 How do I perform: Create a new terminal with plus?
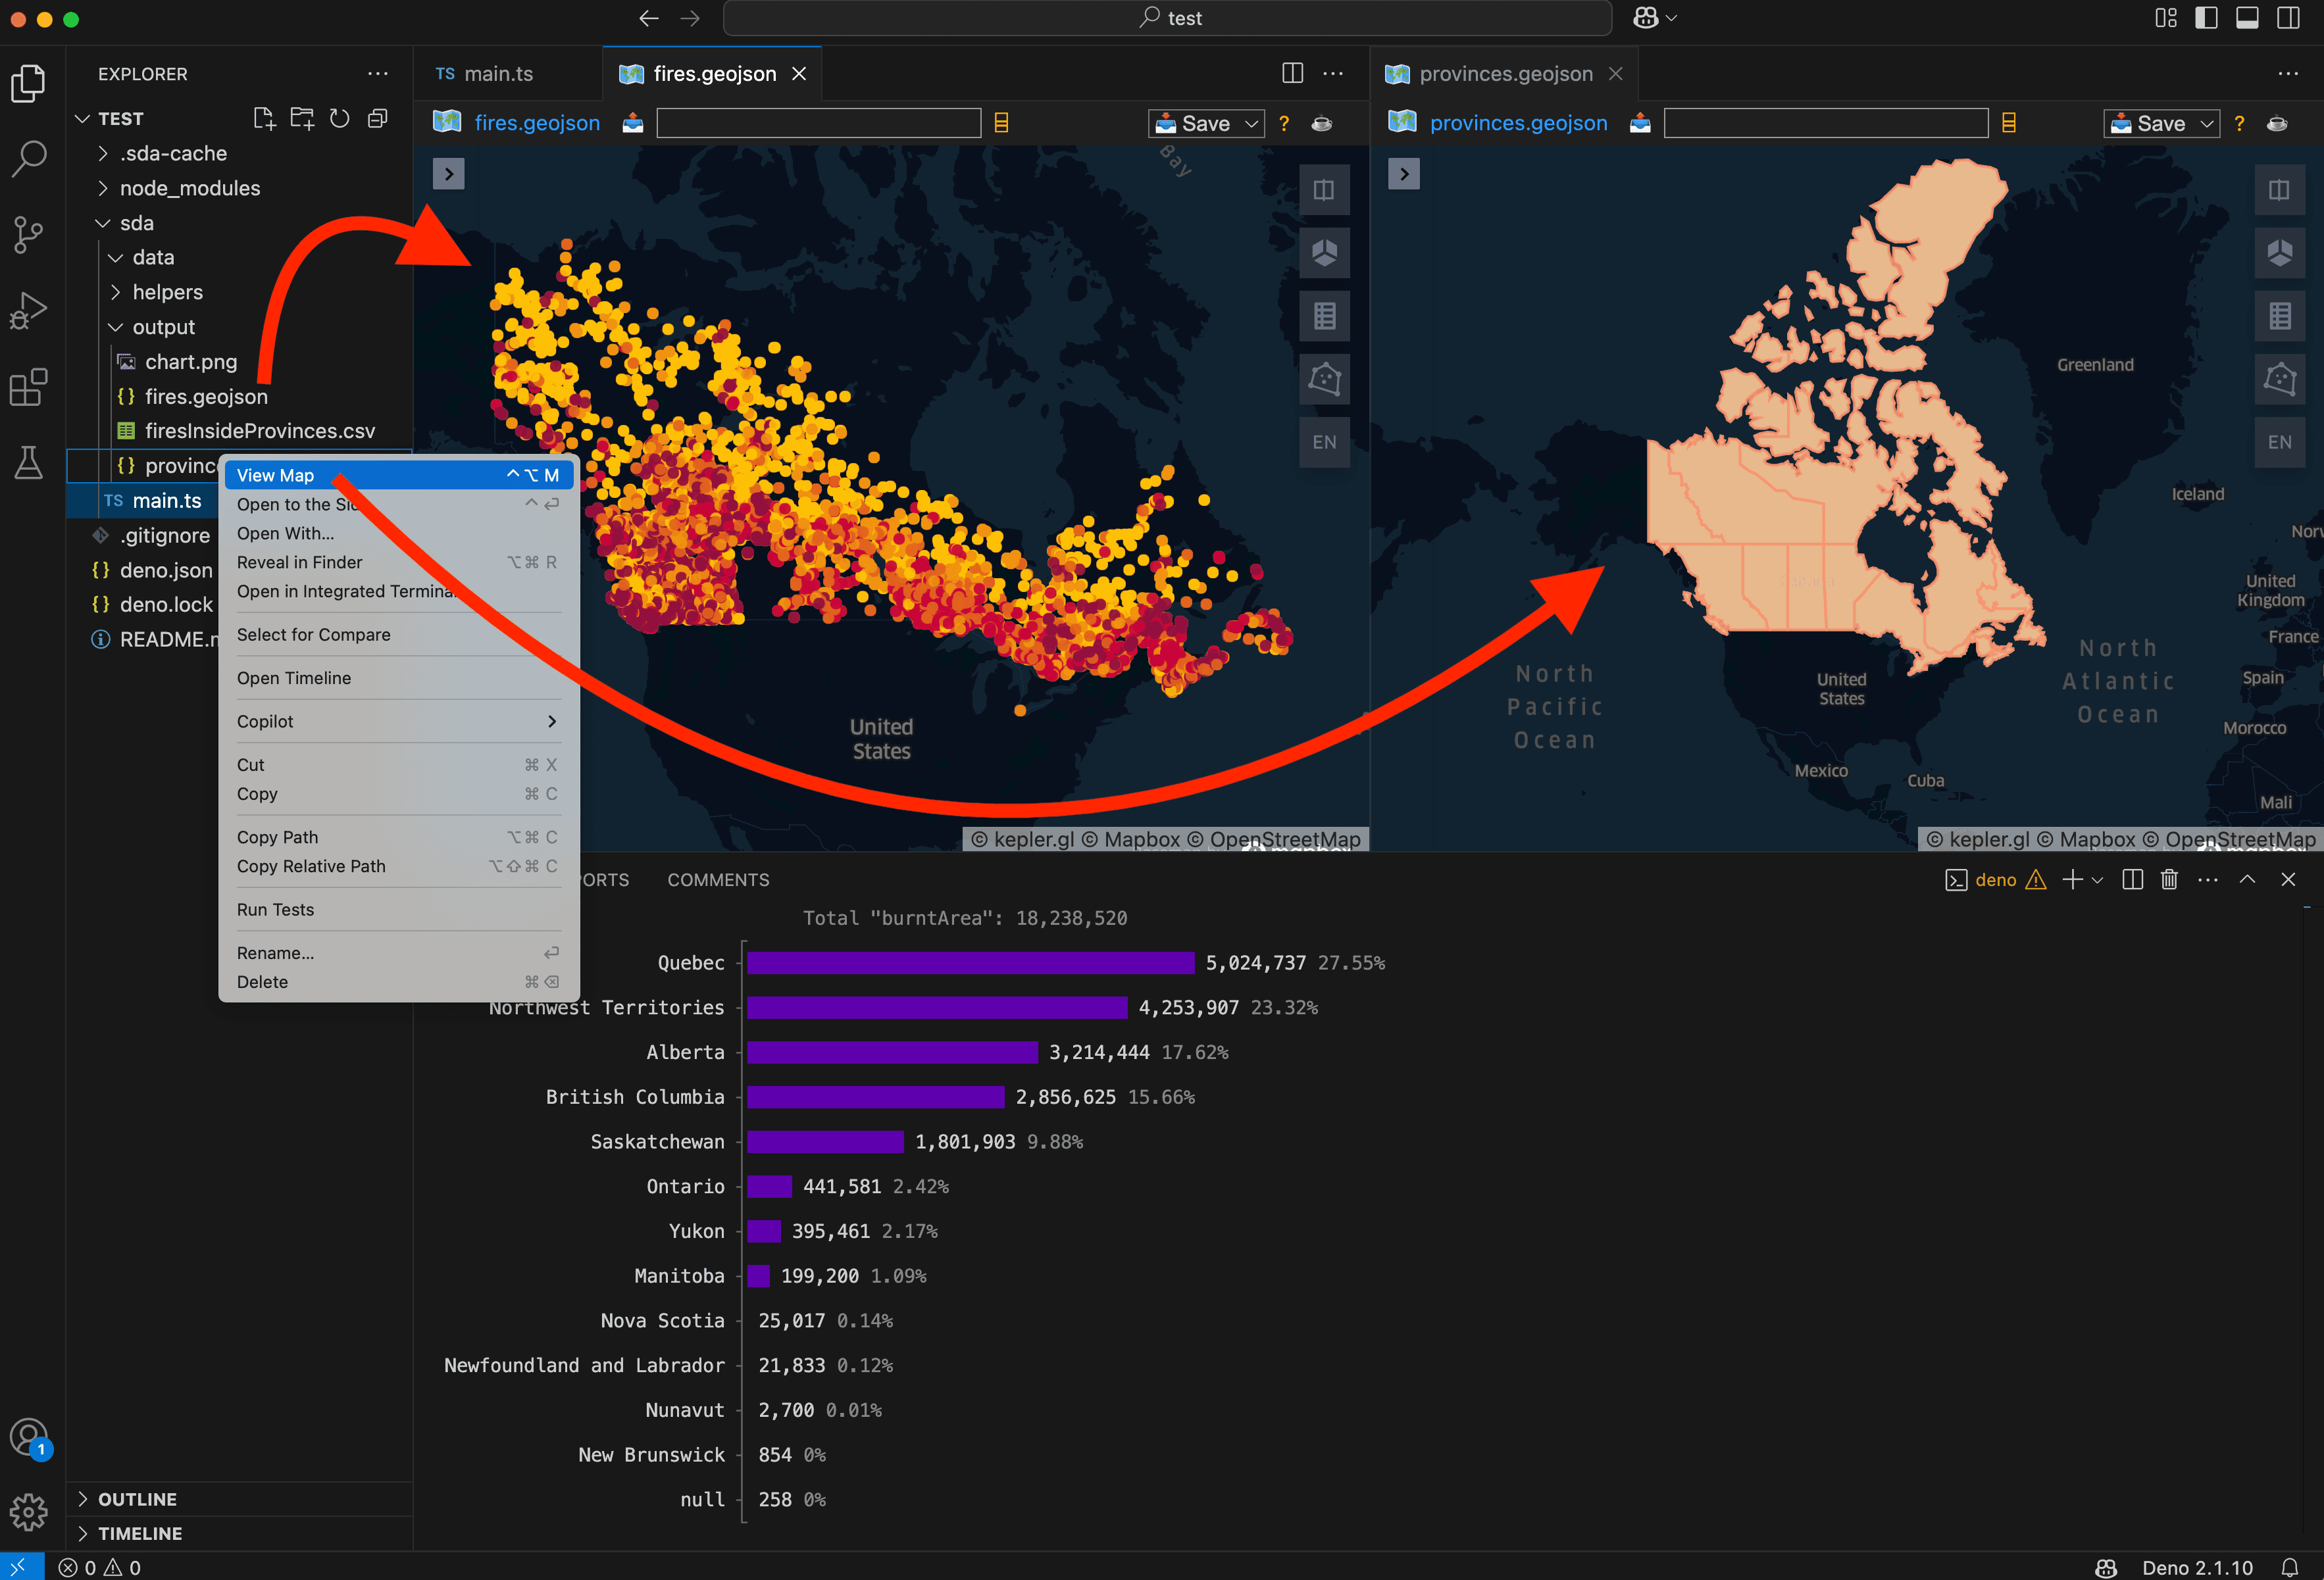point(2072,880)
